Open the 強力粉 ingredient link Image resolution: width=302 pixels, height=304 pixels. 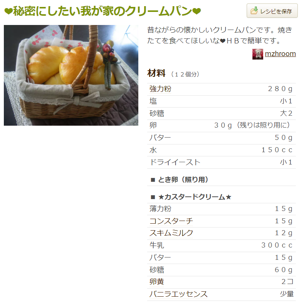[x=160, y=89]
